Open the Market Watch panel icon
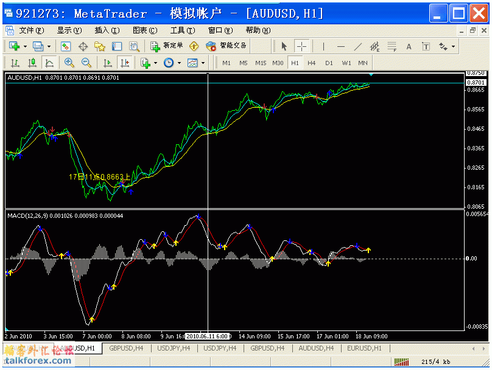492x370 pixels. 66,46
